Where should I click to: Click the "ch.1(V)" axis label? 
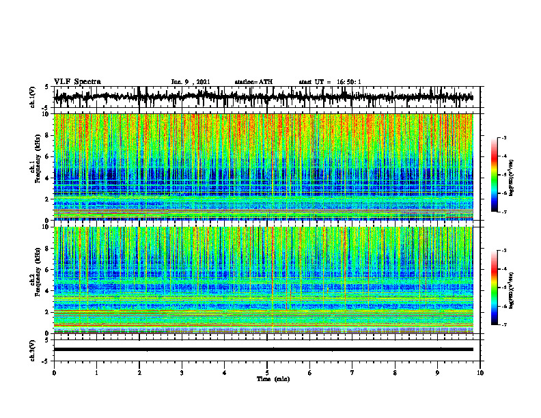(x=32, y=97)
